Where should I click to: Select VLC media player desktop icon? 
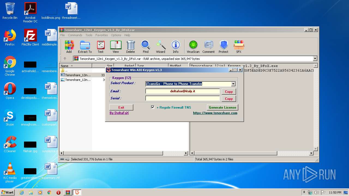pos(10,173)
